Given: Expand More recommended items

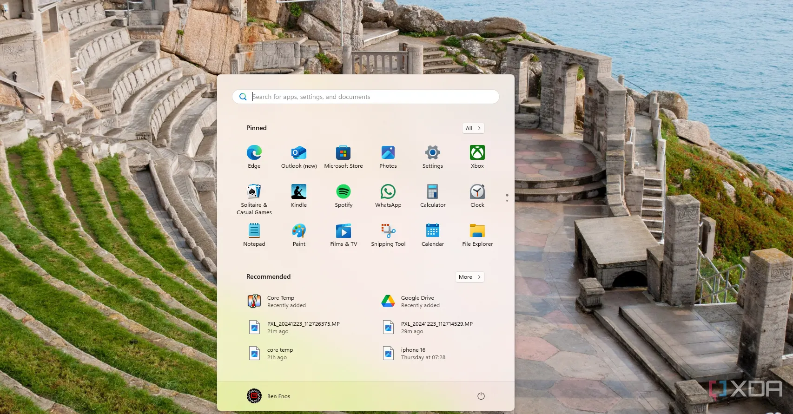Looking at the screenshot, I should point(469,277).
